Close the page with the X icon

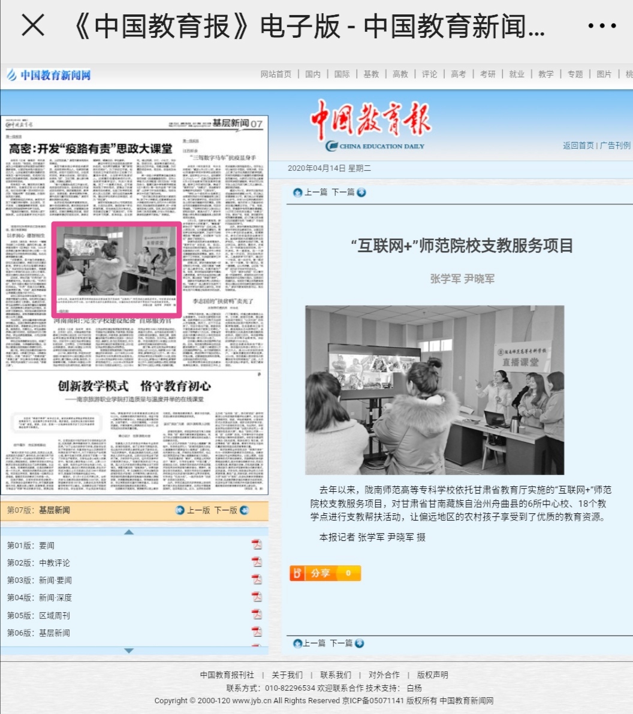click(x=33, y=26)
